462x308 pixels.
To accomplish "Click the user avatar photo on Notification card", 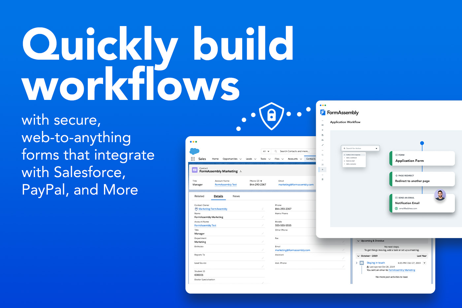I will (x=440, y=195).
